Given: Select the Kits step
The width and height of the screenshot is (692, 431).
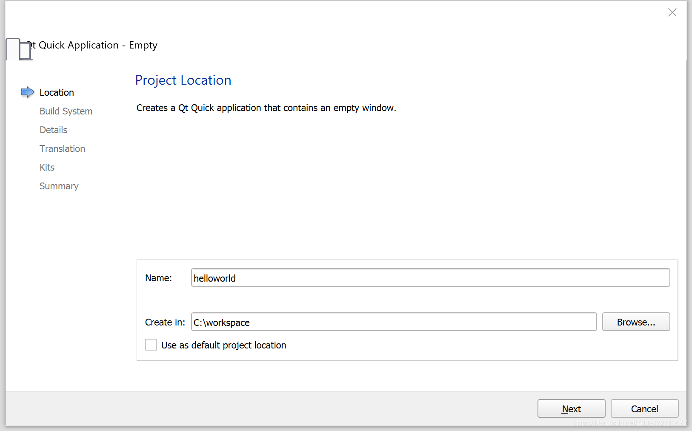Looking at the screenshot, I should [x=47, y=167].
